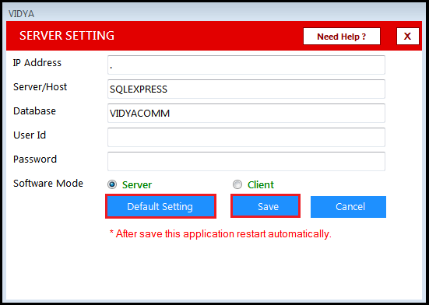
Task: Click the 'After save this application restart automatically' note
Action: point(220,234)
